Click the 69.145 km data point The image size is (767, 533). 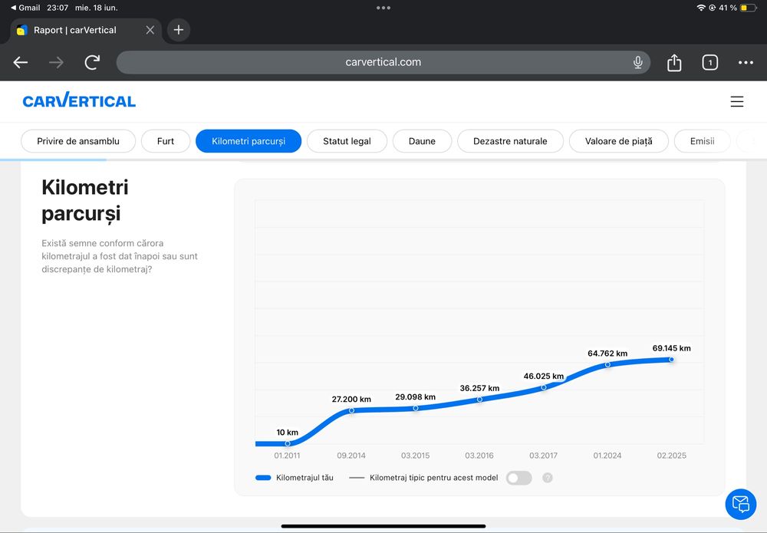(672, 360)
